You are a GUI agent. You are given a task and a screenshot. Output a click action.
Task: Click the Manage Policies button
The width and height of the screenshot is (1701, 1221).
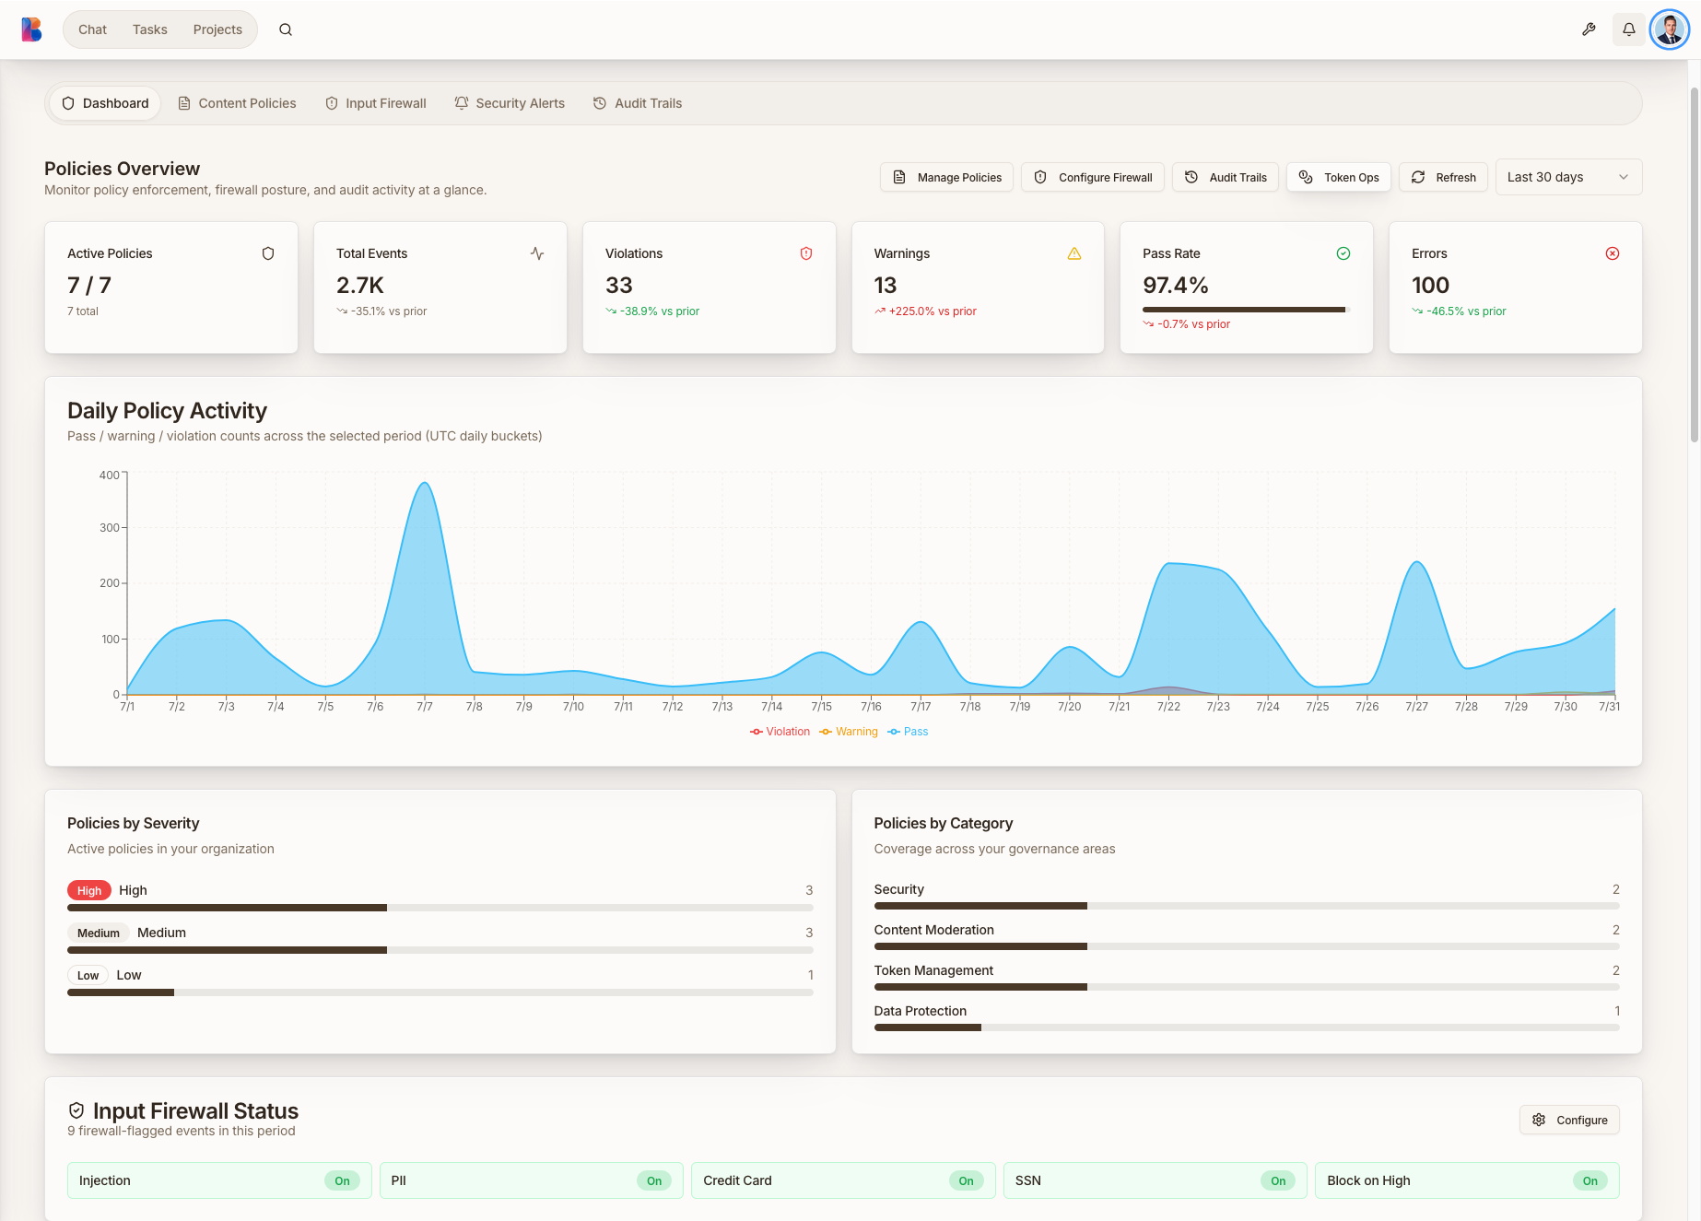[947, 177]
